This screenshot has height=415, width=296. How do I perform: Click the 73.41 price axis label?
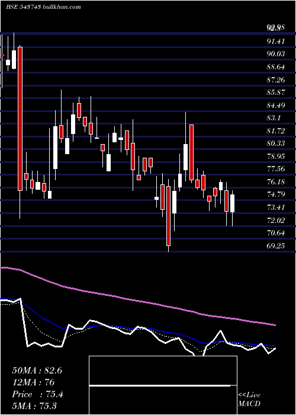tap(276, 207)
